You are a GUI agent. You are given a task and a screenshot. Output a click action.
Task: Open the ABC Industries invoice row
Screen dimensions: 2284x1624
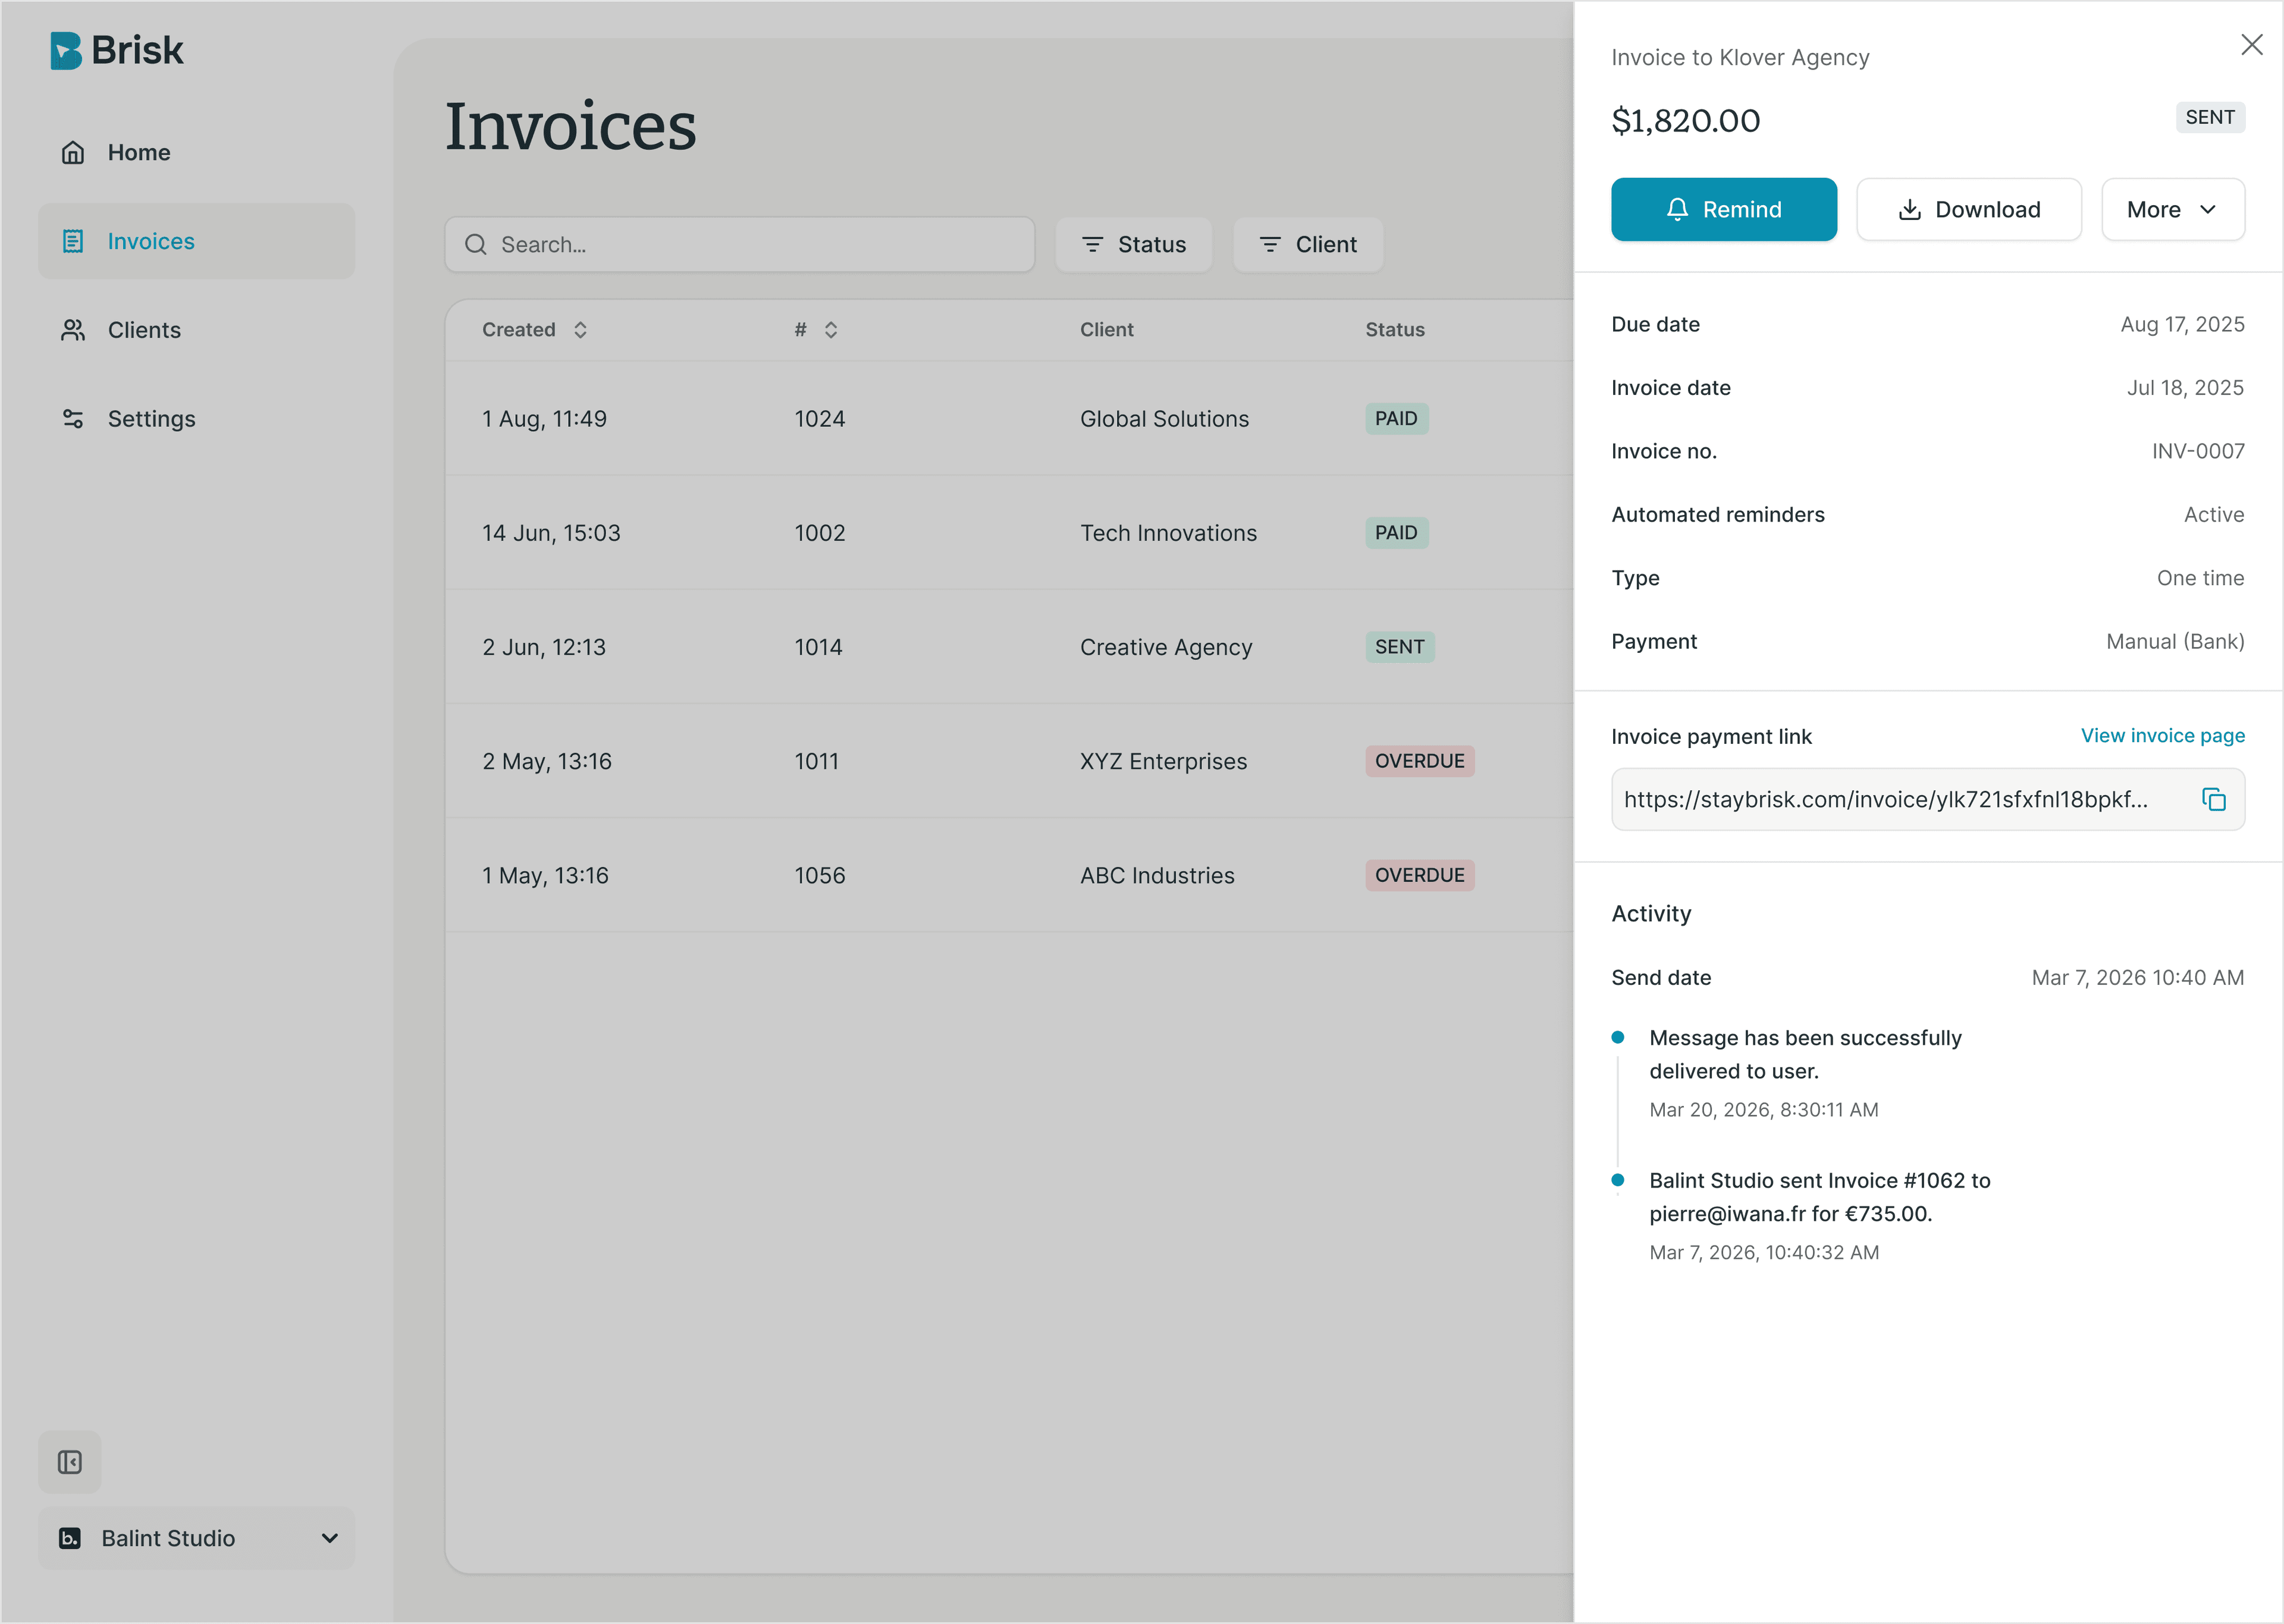click(x=1010, y=875)
